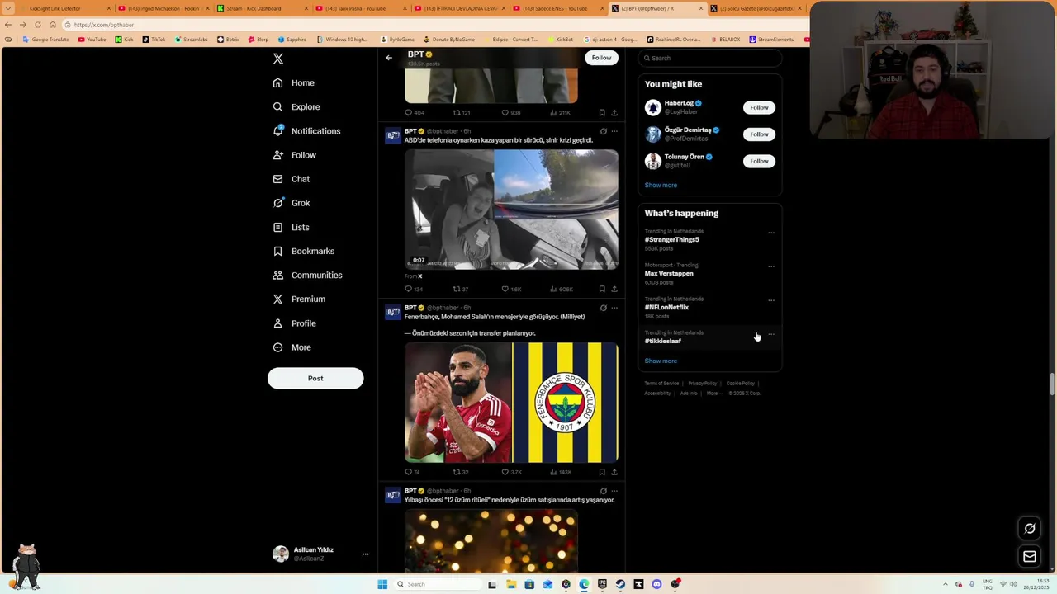Image resolution: width=1057 pixels, height=594 pixels.
Task: Open more options for Max Verstappen trend
Action: pos(771,266)
